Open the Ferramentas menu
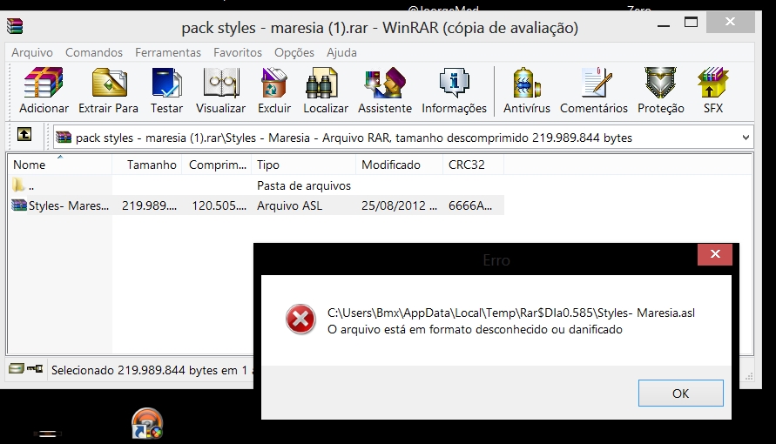 168,53
